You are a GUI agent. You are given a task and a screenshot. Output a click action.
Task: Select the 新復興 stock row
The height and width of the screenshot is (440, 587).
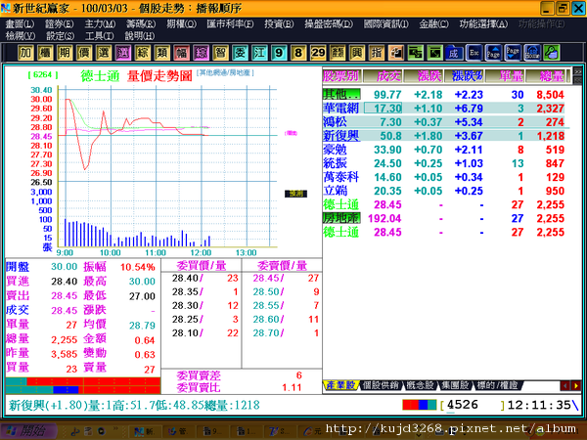pyautogui.click(x=443, y=136)
